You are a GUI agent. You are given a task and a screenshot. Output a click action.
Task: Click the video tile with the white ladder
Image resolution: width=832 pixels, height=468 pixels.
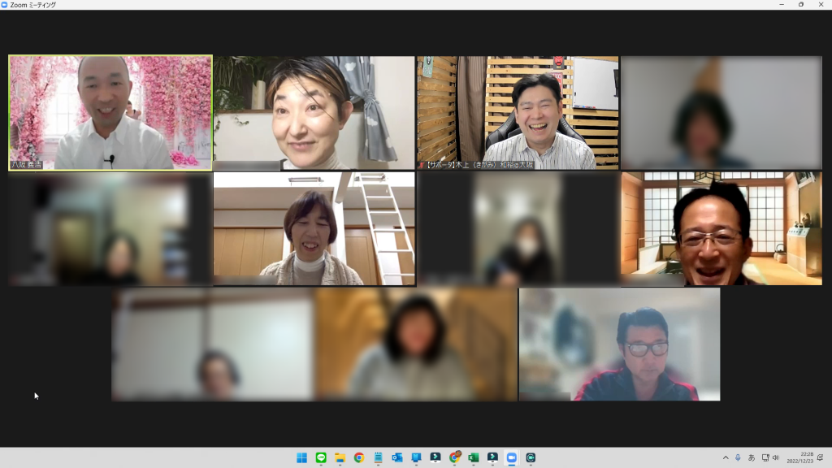(x=314, y=228)
